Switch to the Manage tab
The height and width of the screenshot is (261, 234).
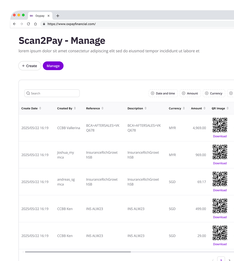click(53, 66)
